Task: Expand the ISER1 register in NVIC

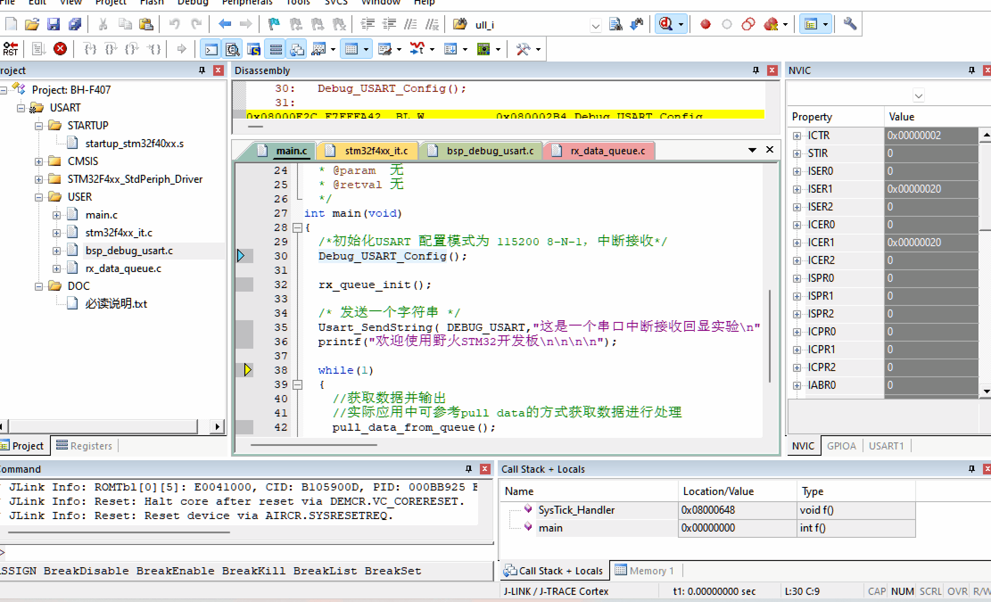Action: pyautogui.click(x=797, y=189)
